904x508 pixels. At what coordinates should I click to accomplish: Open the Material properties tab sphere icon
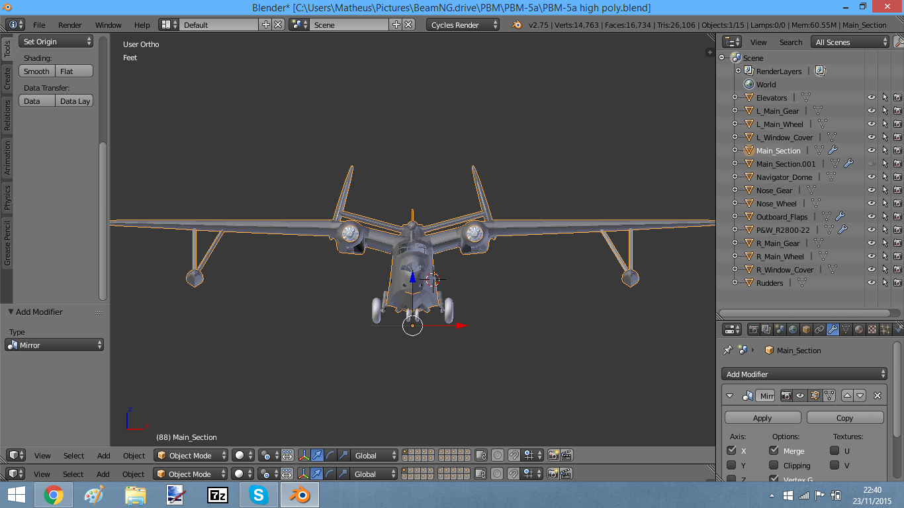(859, 329)
